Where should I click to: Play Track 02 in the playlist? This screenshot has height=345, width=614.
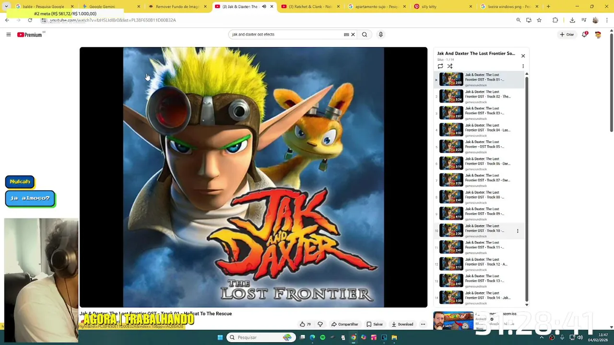click(x=480, y=96)
